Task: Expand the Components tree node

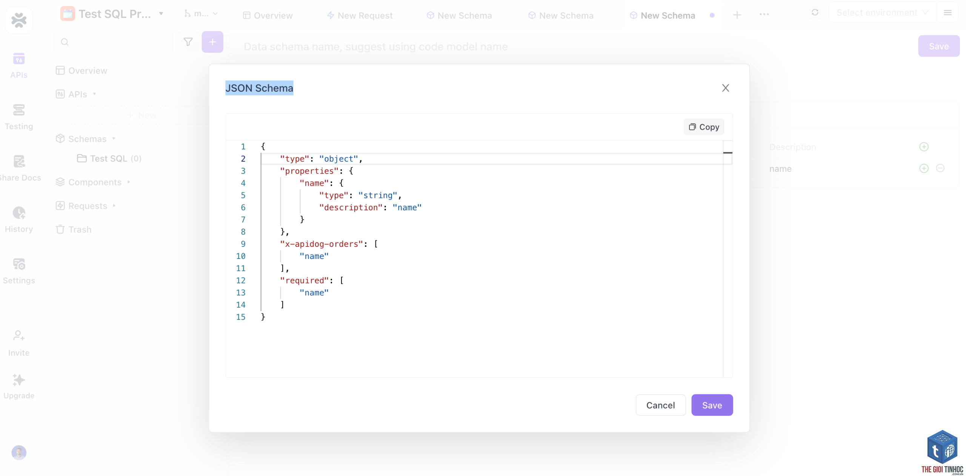Action: [93, 182]
